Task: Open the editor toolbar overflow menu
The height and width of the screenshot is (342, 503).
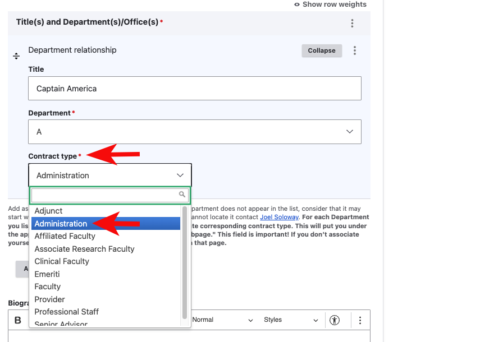Action: (x=360, y=320)
